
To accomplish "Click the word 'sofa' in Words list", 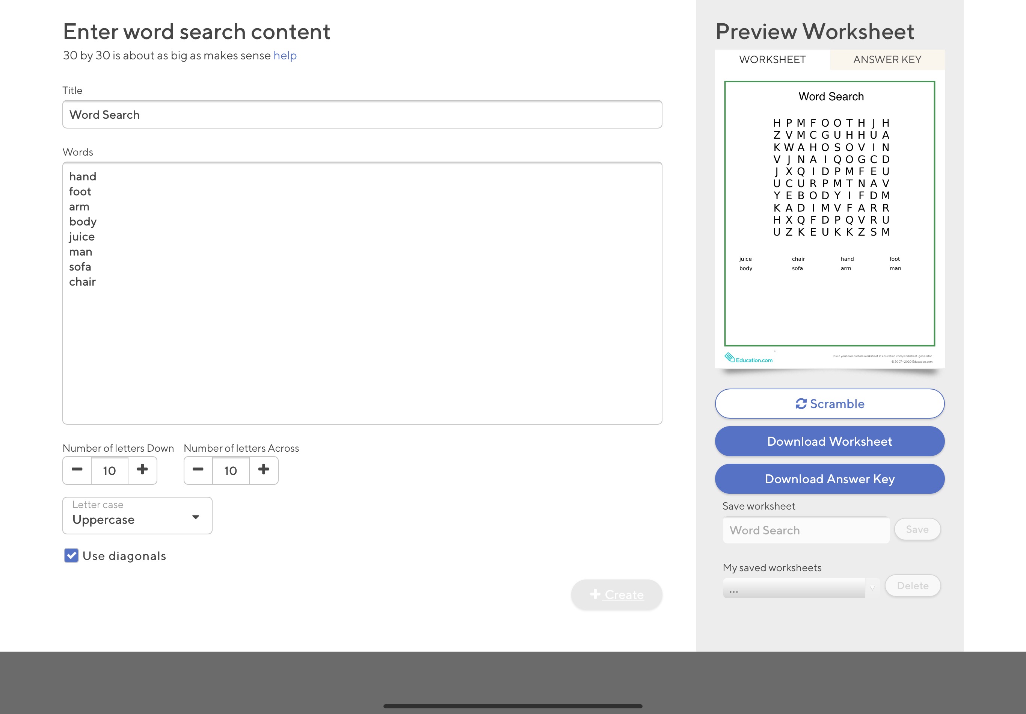I will point(80,266).
